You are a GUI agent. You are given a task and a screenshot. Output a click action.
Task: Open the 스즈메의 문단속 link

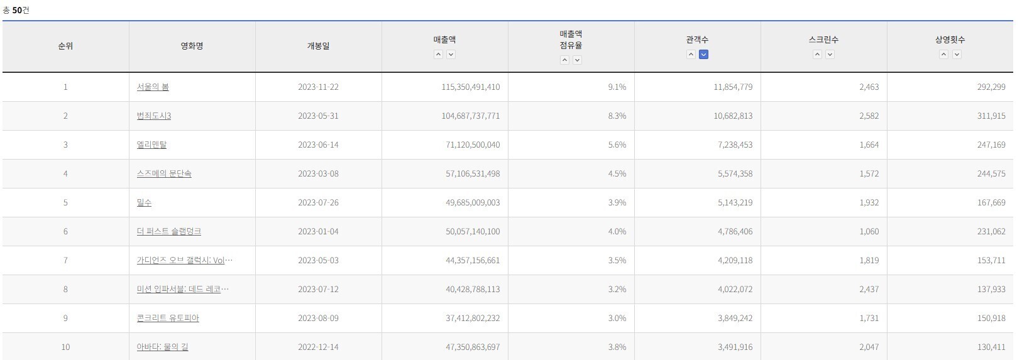coord(164,174)
